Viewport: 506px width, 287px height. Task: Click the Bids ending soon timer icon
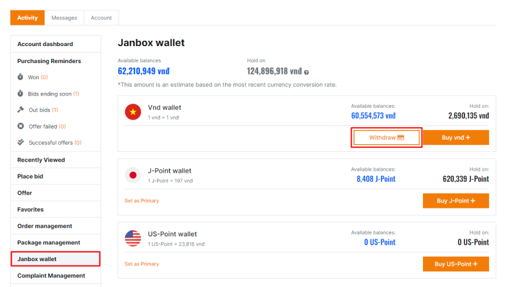click(21, 94)
